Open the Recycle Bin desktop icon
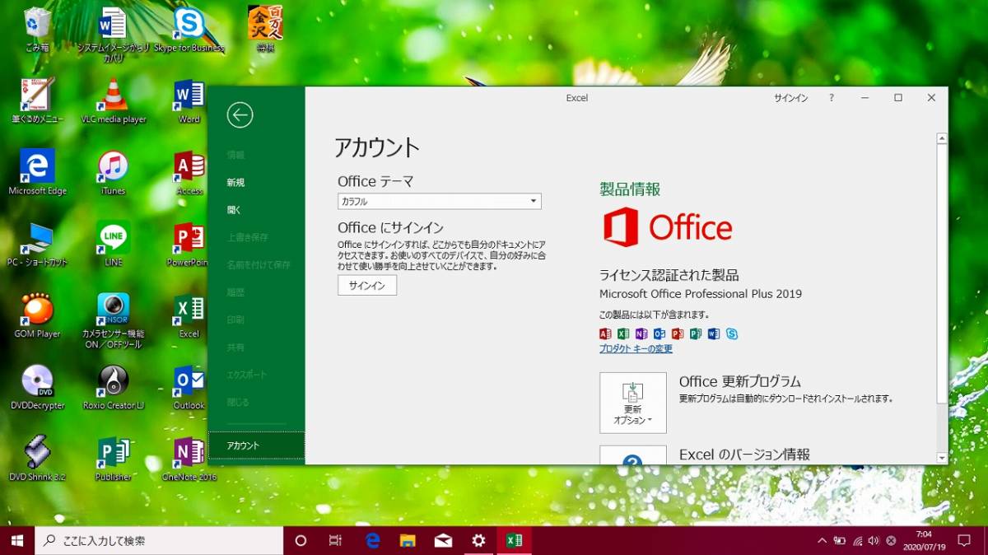This screenshot has height=555, width=988. 37,30
